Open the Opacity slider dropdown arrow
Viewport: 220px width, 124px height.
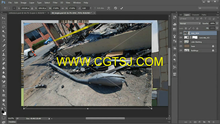(217, 23)
